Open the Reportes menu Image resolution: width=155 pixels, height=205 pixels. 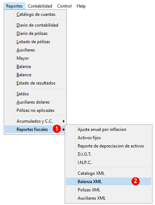[x=14, y=6]
